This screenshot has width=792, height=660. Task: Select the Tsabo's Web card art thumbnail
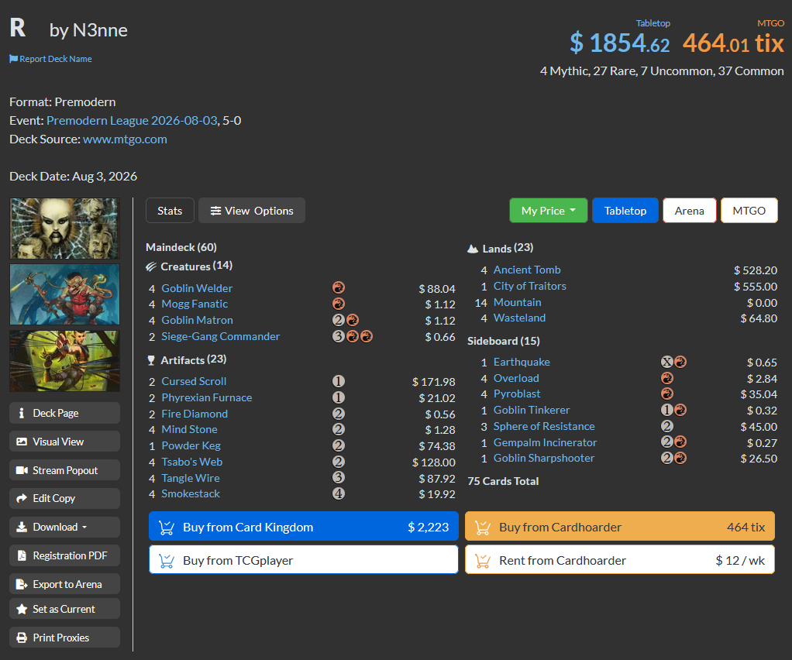[64, 229]
